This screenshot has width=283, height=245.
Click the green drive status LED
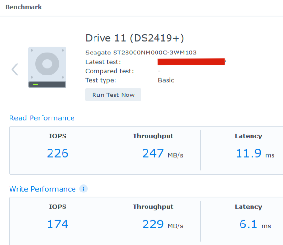coord(35,85)
